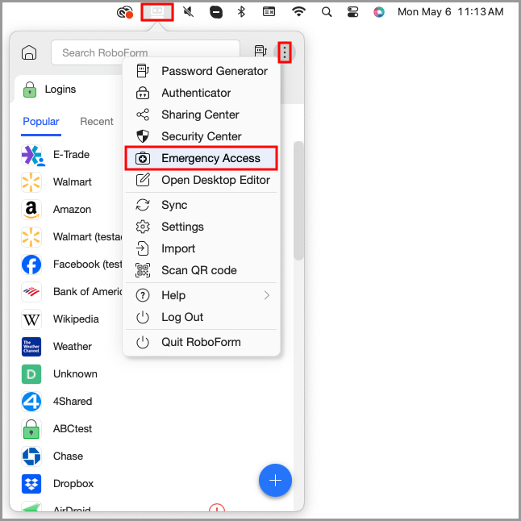Open the Wikipedia login name
The height and width of the screenshot is (521, 521).
pyautogui.click(x=76, y=319)
